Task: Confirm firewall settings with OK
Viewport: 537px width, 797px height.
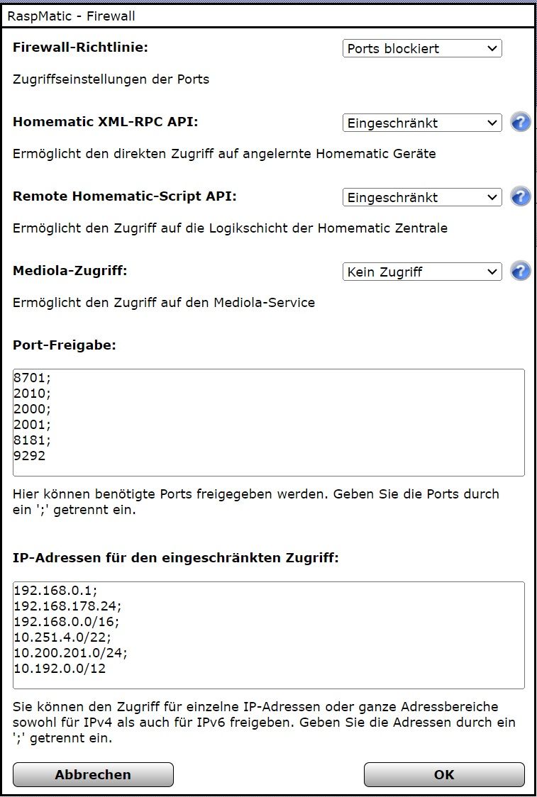Action: coord(444,774)
